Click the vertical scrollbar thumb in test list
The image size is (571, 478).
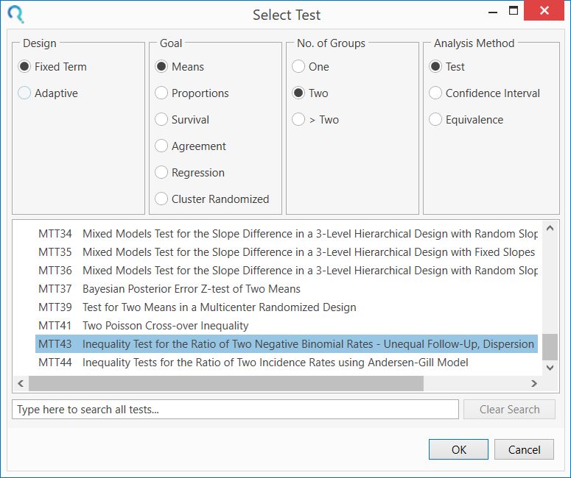pos(550,347)
